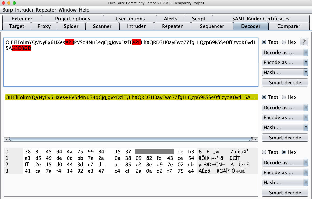Click the right scroll arrow of second panel
This screenshot has width=312, height=199.
pos(256,139)
